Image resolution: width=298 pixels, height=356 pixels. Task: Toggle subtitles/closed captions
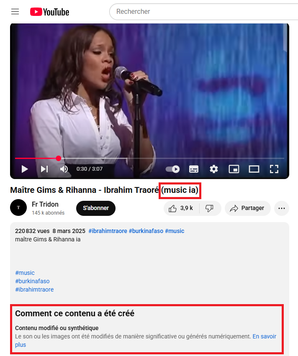coord(194,169)
